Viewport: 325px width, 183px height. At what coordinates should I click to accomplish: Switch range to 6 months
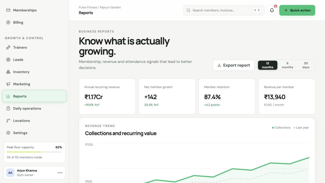tap(287, 65)
